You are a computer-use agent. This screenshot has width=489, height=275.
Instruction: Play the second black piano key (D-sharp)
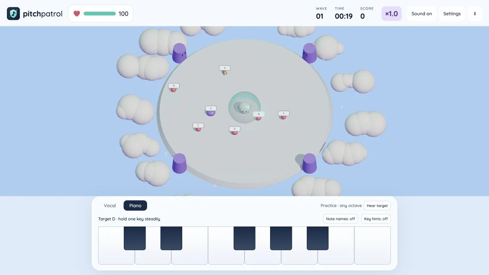point(171,238)
